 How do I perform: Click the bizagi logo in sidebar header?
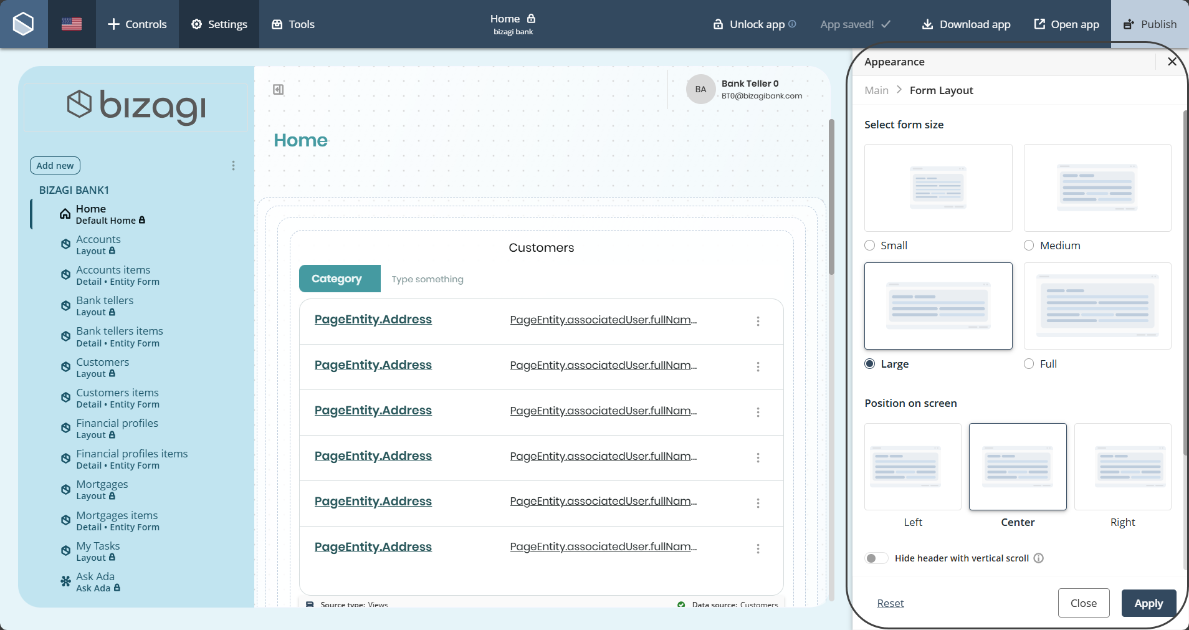pyautogui.click(x=136, y=107)
